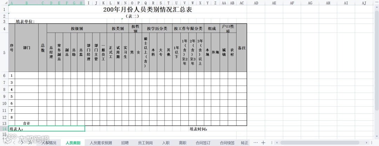Click the 正式工 column header cell
This screenshot has height=146, width=379.
coord(111,52)
